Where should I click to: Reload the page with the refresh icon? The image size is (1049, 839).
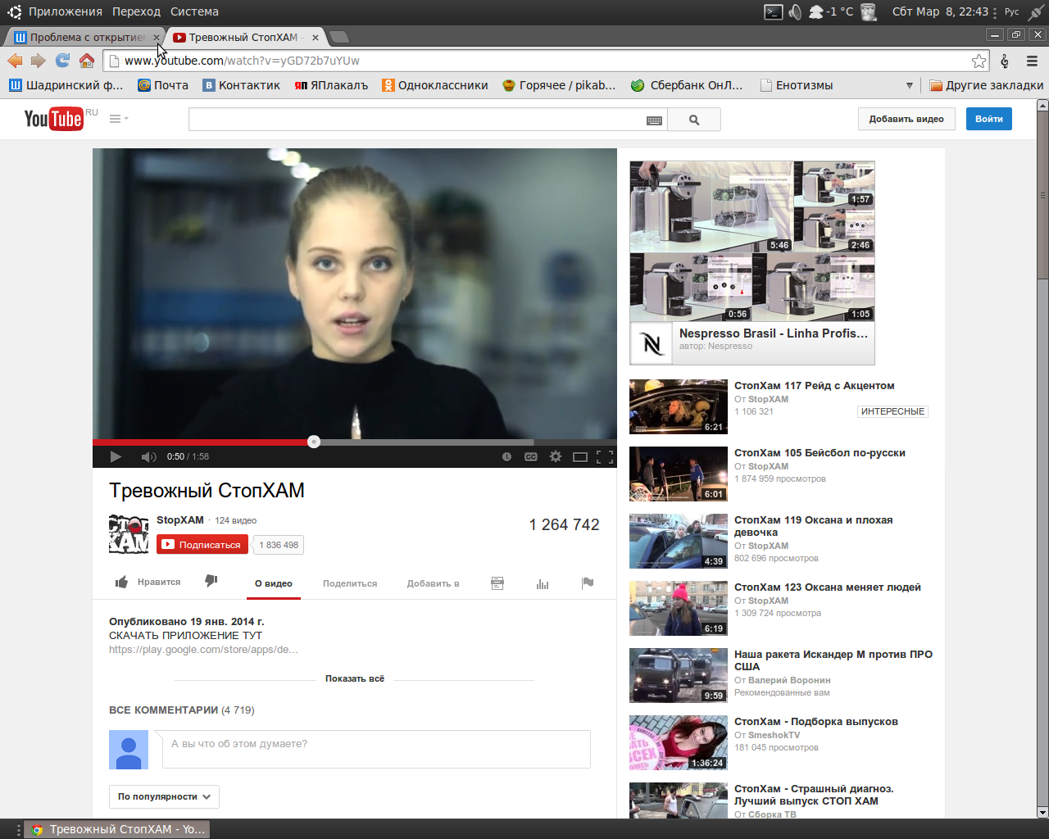pyautogui.click(x=62, y=60)
